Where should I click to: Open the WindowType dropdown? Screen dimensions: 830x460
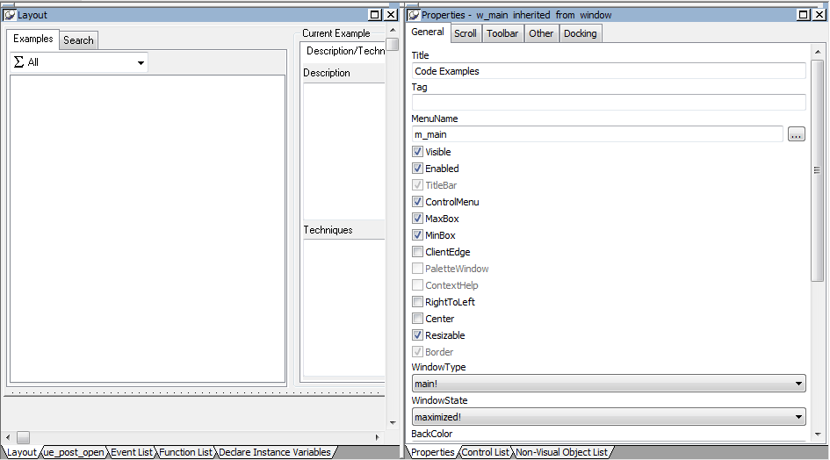609,384
